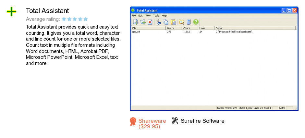This screenshot has height=138, width=305.
Task: Click the NUM indicator in status bar
Action: pos(282,108)
